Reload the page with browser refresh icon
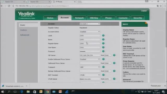The width and height of the screenshot is (167, 94). click(x=9, y=6)
